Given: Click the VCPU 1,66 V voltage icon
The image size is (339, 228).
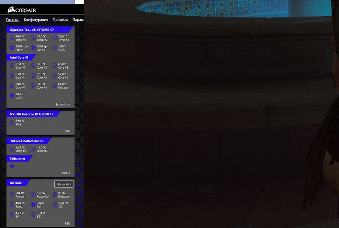Looking at the screenshot, I should 54,48.
